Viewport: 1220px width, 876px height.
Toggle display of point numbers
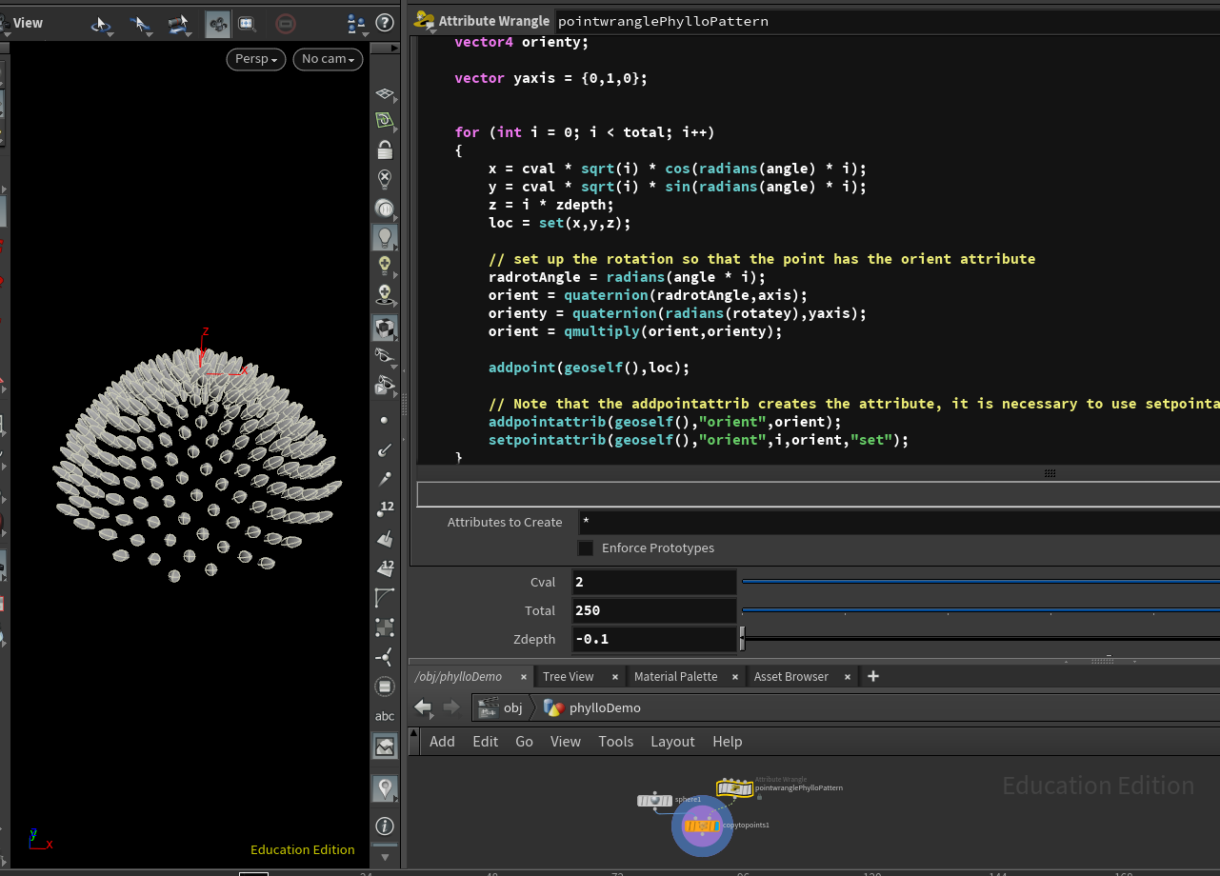click(x=385, y=509)
